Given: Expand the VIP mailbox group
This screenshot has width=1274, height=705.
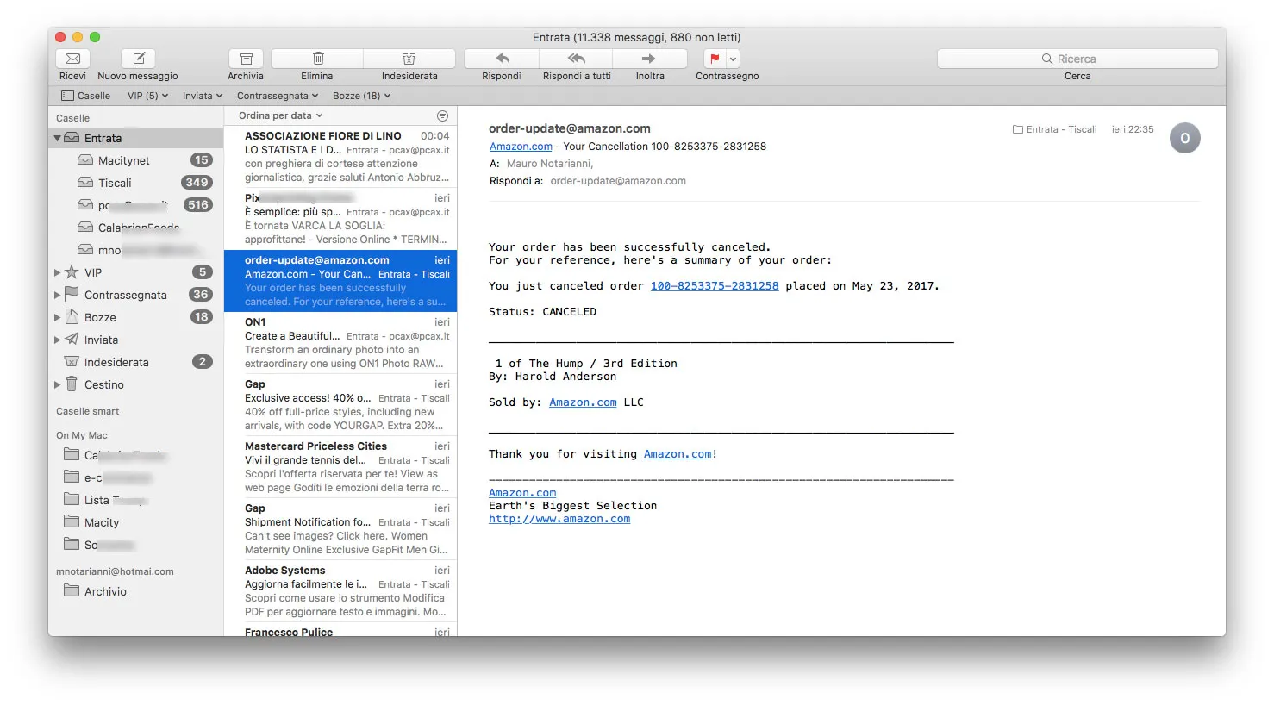Looking at the screenshot, I should click(x=57, y=271).
